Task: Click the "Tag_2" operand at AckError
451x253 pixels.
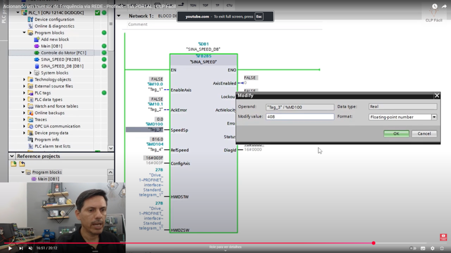Action: (x=155, y=109)
